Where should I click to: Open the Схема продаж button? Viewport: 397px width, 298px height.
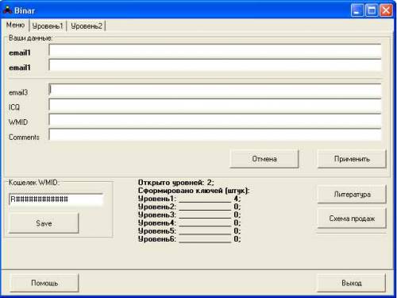click(352, 219)
